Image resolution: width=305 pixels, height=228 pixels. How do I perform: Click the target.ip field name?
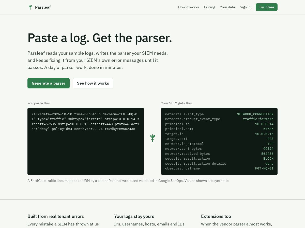click(x=174, y=134)
